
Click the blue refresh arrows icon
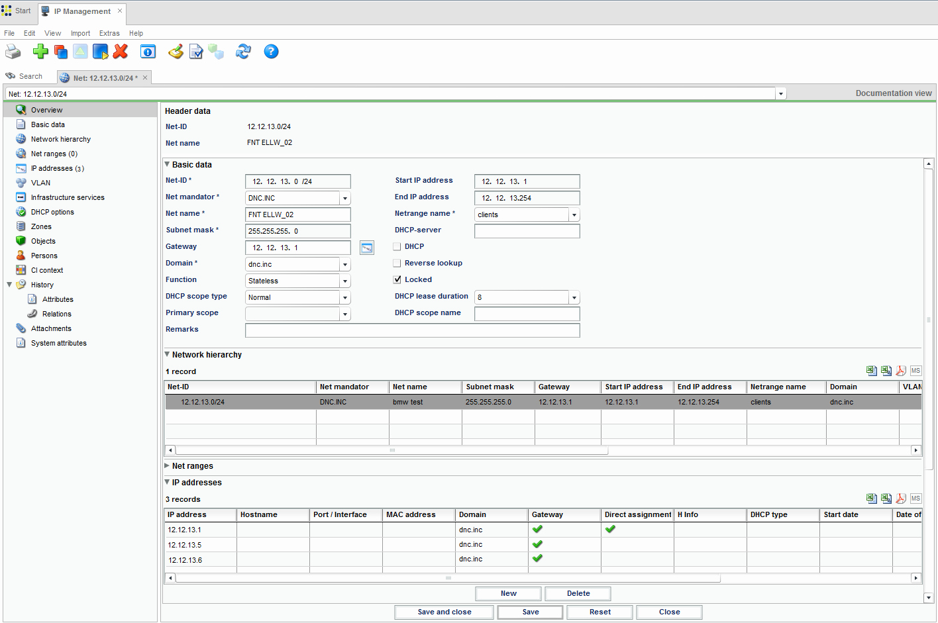coord(243,52)
